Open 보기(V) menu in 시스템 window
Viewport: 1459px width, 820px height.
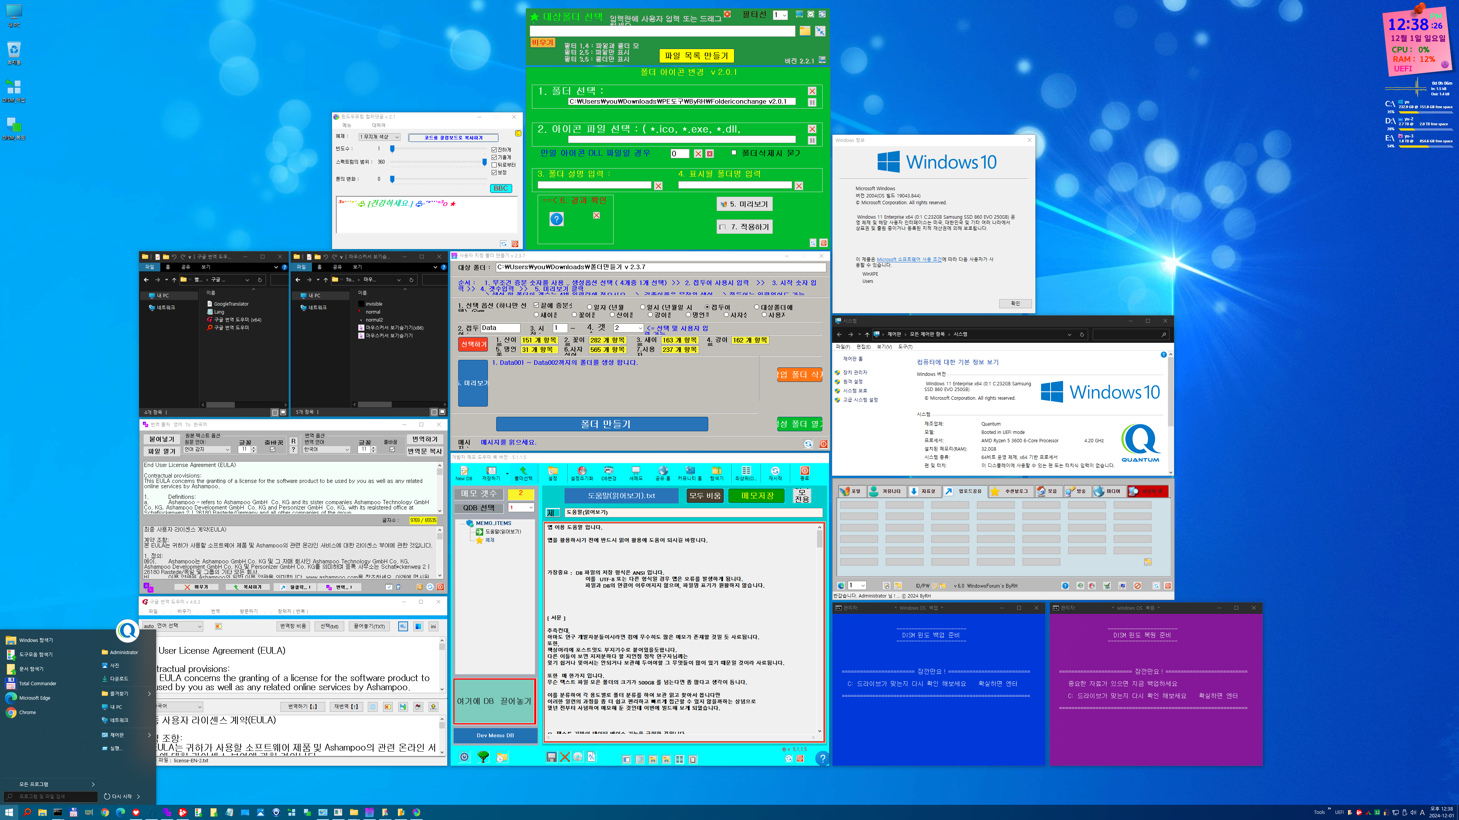point(884,346)
